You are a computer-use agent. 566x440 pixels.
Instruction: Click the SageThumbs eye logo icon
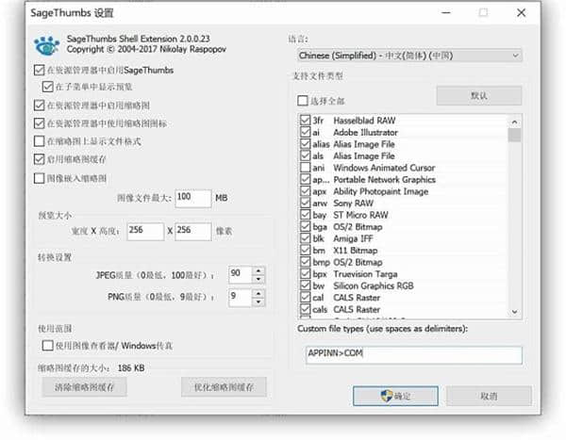[x=46, y=45]
